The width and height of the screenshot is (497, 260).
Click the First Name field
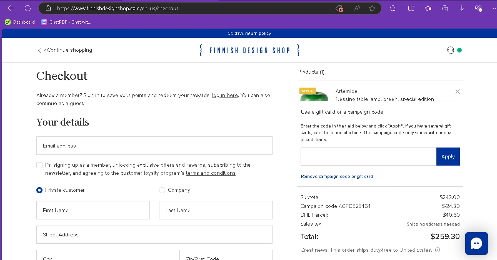[93, 210]
